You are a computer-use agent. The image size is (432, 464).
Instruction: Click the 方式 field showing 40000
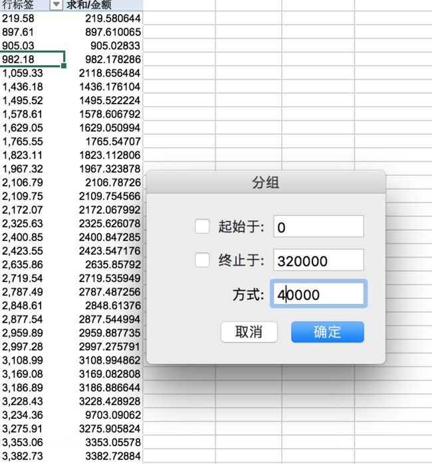click(318, 294)
